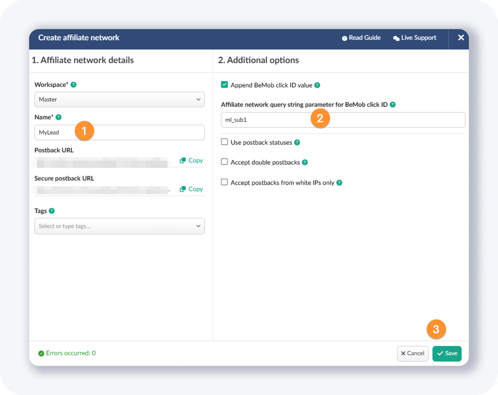
Task: Open the Workspace dropdown showing Master
Action: pos(119,99)
